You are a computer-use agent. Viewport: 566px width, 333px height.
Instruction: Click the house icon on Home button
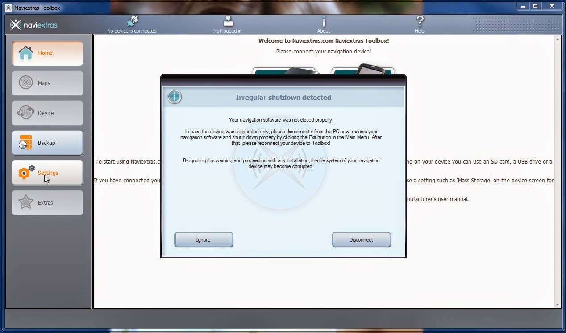pos(26,53)
